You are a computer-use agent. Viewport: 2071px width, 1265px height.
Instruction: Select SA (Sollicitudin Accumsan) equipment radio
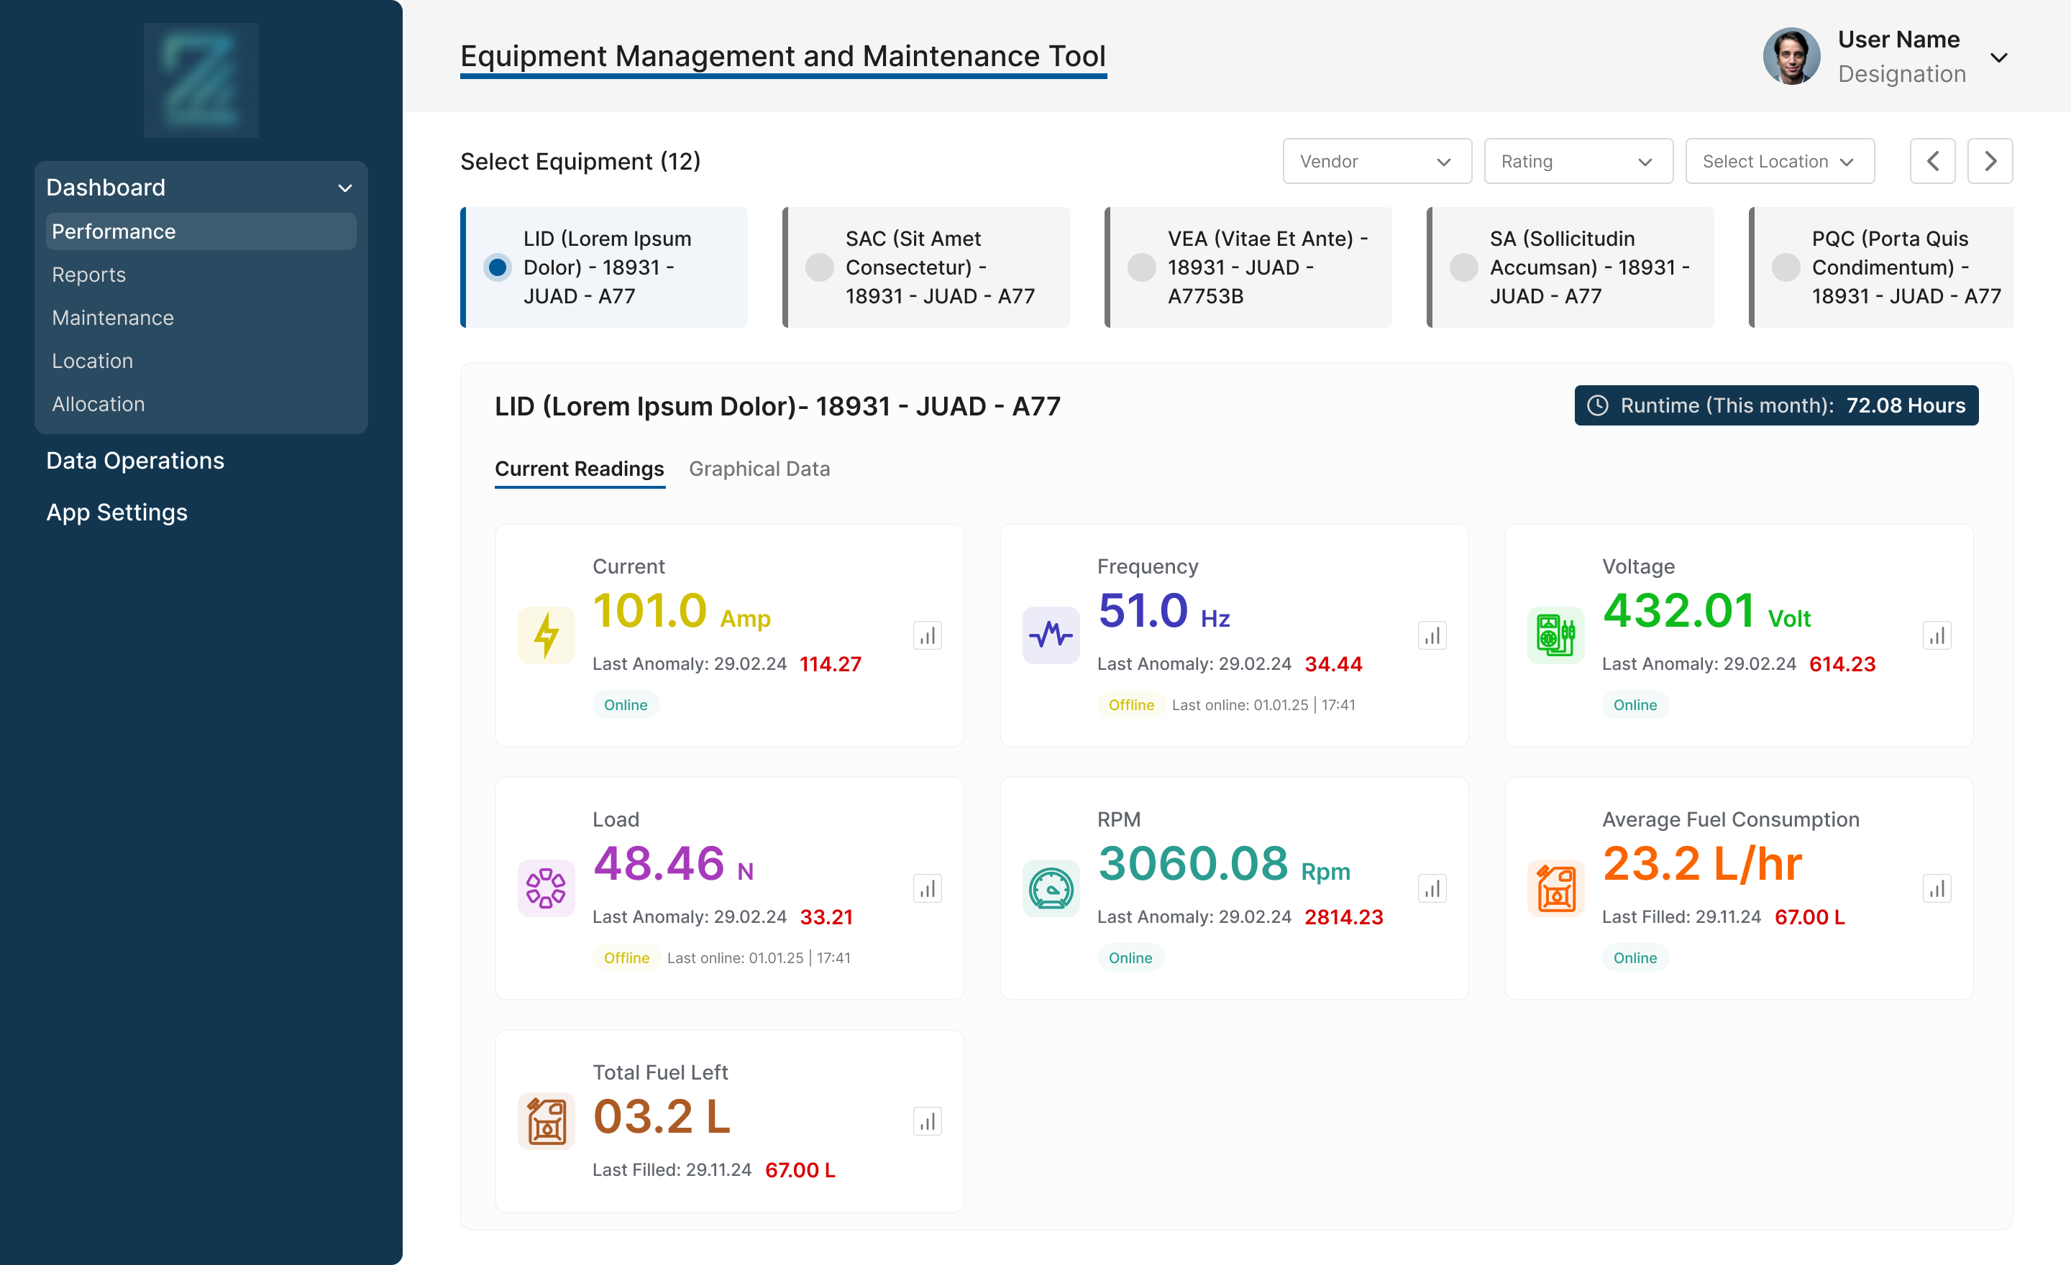tap(1463, 267)
